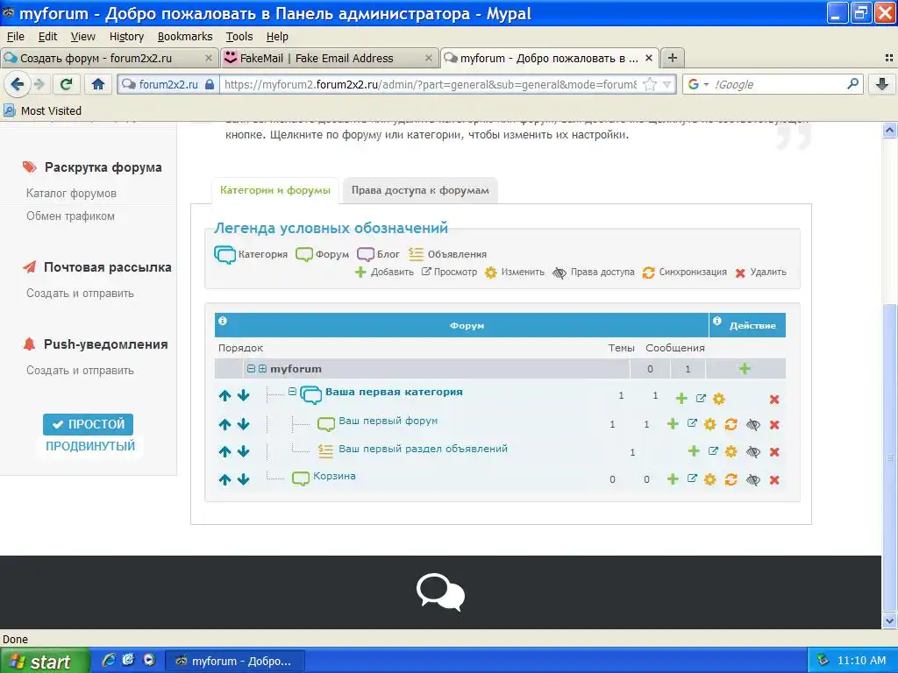This screenshot has width=898, height=673.
Task: Open Most Visited bookmarks folder
Action: 43,111
